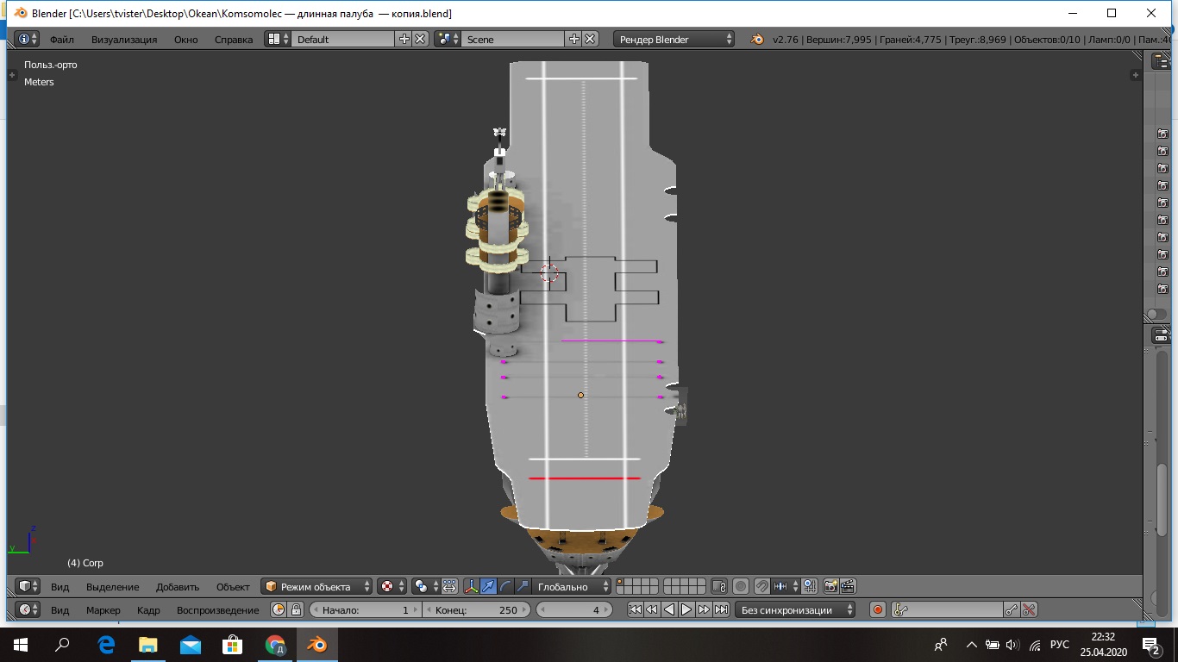
Task: Select the rotate manipulator arc icon
Action: [506, 586]
